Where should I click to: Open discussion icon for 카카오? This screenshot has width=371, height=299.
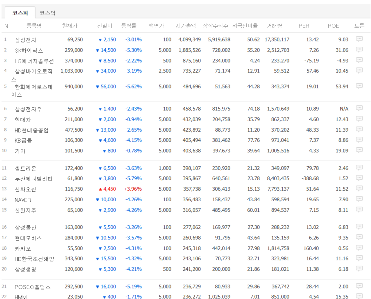click(359, 248)
